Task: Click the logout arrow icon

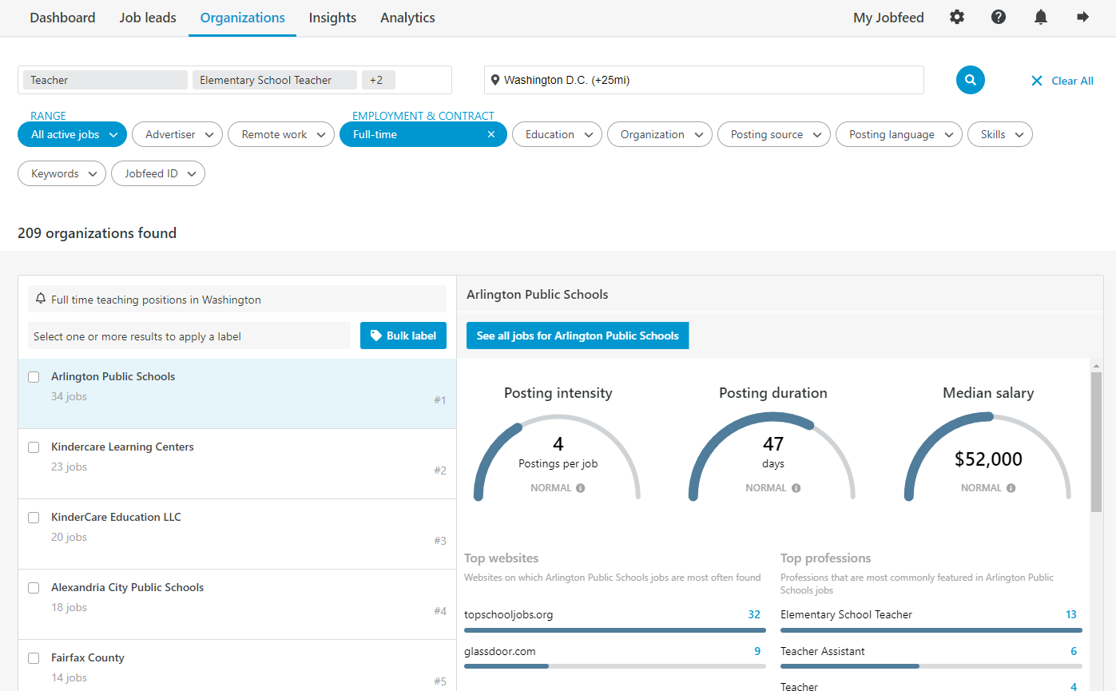Action: [1083, 17]
